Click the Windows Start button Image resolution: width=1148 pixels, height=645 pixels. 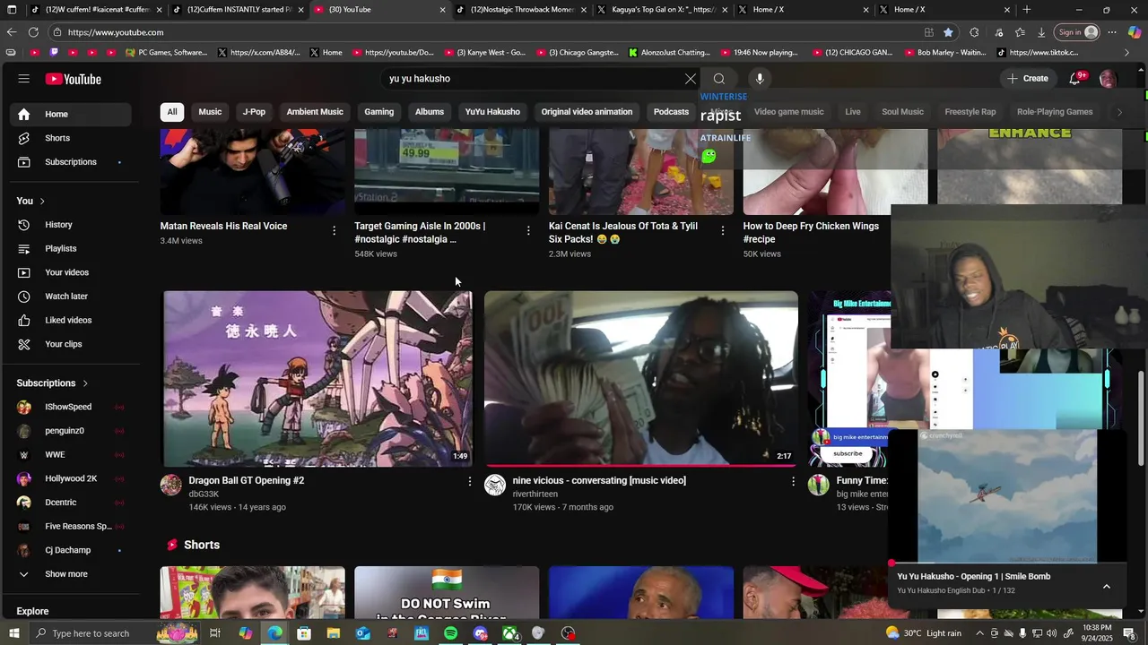click(13, 633)
